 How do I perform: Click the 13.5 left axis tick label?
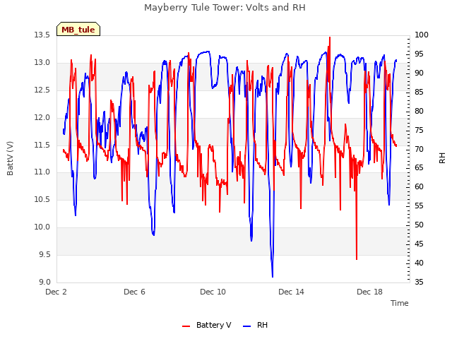pos(42,35)
